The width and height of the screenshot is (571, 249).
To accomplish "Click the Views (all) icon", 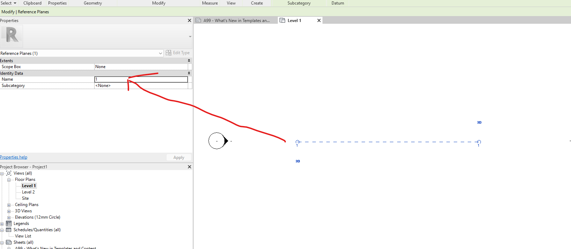I will point(9,173).
